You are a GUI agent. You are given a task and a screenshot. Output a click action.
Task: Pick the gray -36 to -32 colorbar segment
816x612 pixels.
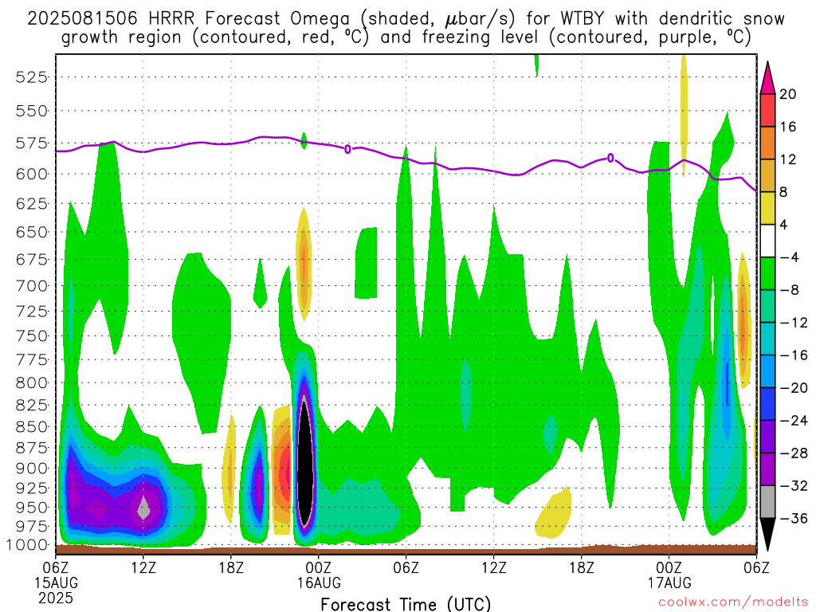click(x=767, y=502)
